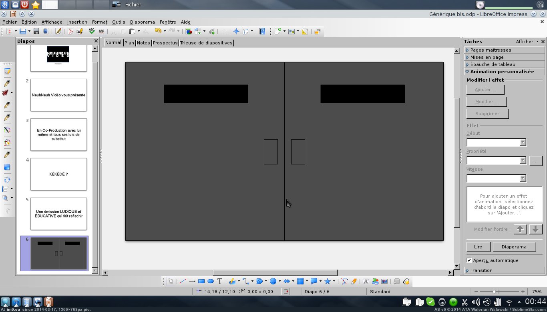Collapse the Animation personnalisée section
Viewport: 547px width, 312px height.
point(502,72)
